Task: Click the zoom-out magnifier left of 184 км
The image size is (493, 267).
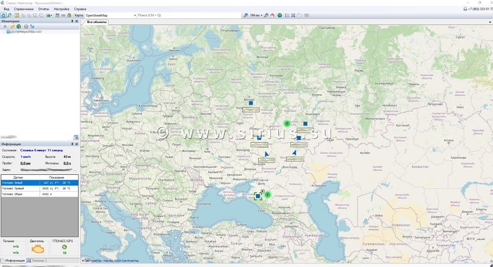Action: (x=246, y=15)
